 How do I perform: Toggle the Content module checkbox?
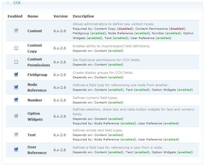tap(16, 30)
